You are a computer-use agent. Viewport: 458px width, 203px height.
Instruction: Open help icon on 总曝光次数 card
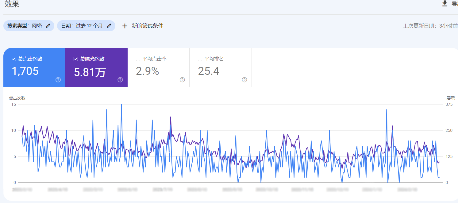[120, 80]
